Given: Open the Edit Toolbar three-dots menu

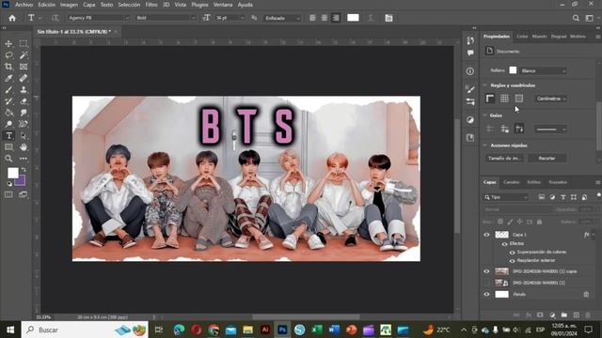Looking at the screenshot, I should [24, 159].
